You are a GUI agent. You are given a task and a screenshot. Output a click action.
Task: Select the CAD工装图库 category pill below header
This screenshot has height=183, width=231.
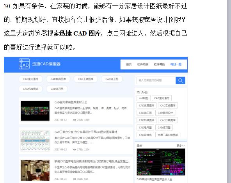(85, 79)
